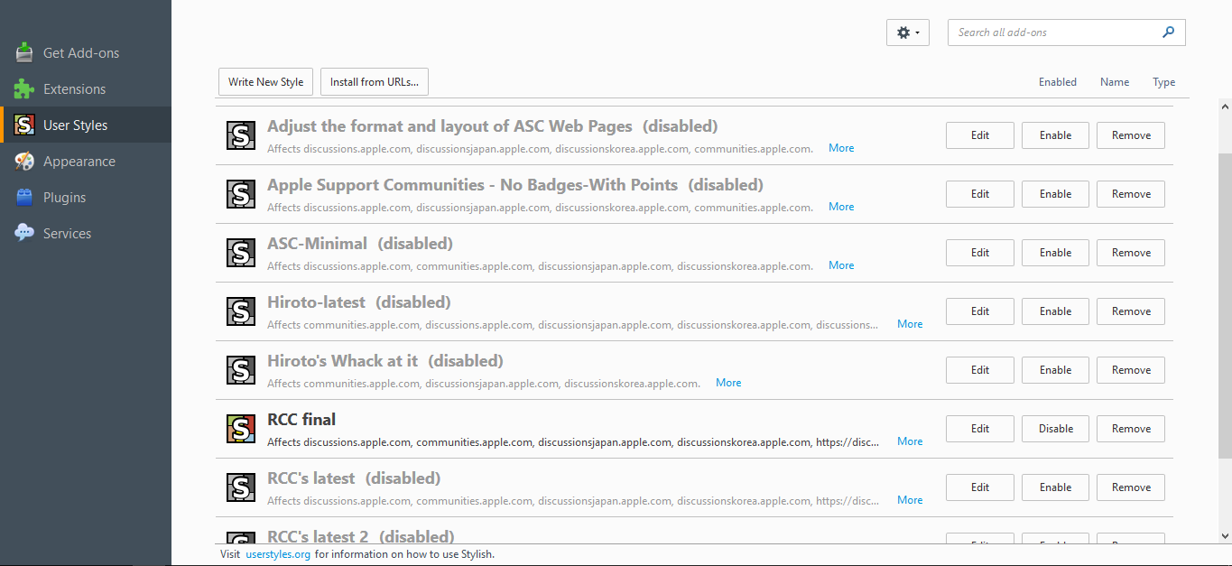This screenshot has width=1232, height=566.
Task: Click the green puzzle Extensions icon
Action: click(x=25, y=88)
